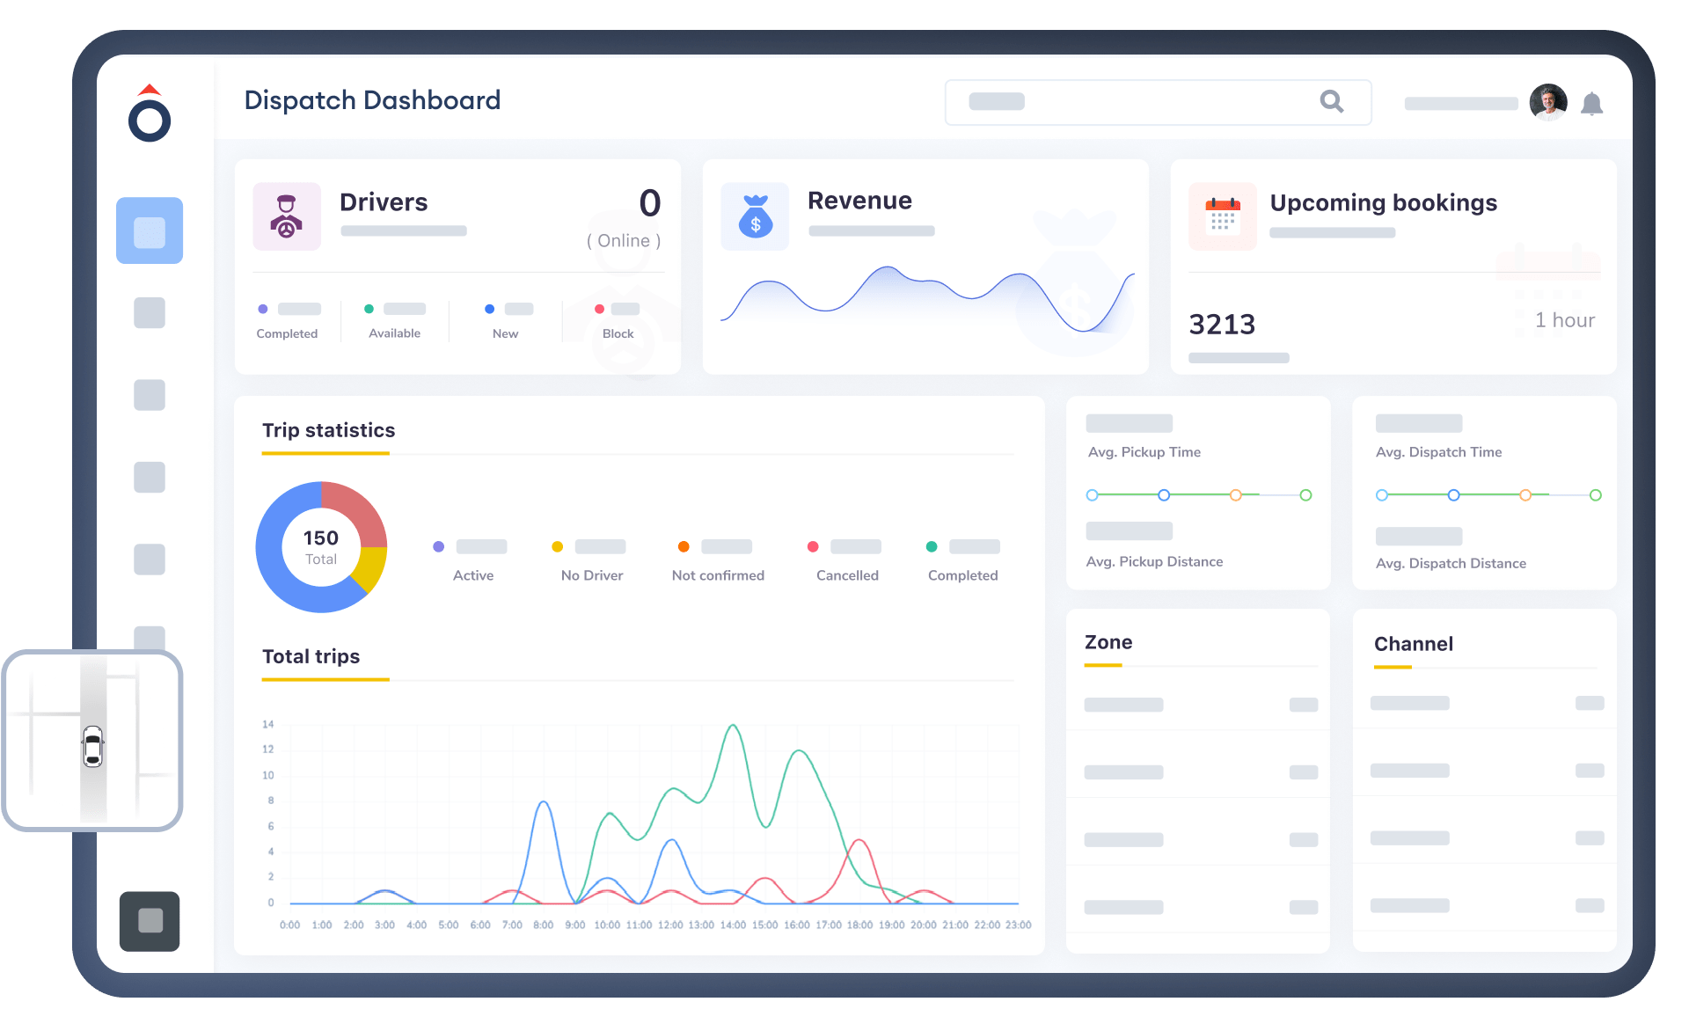This screenshot has height=1031, width=1689.
Task: Switch to the Channel panel
Action: click(x=1414, y=644)
